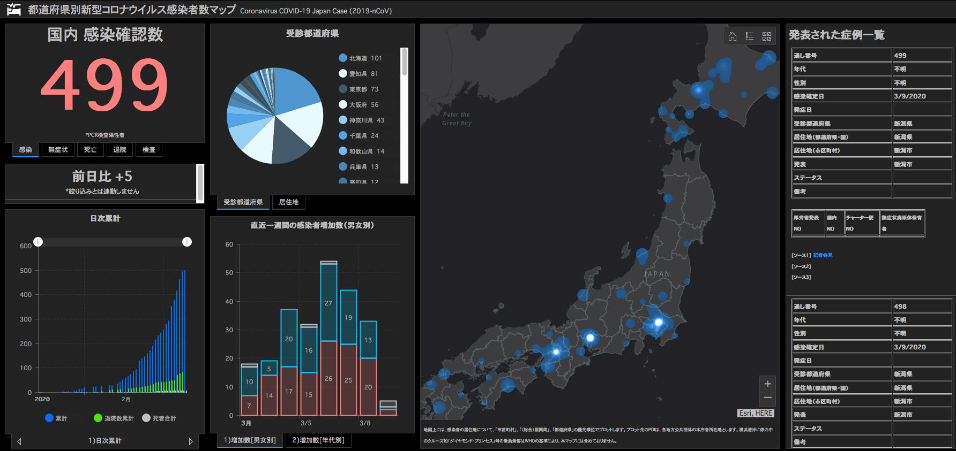The image size is (956, 451).
Task: Select 愛知県 81 in the pie legend
Action: coord(358,74)
